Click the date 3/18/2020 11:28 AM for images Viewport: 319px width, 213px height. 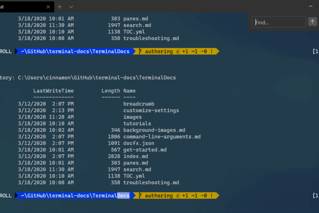(46, 117)
